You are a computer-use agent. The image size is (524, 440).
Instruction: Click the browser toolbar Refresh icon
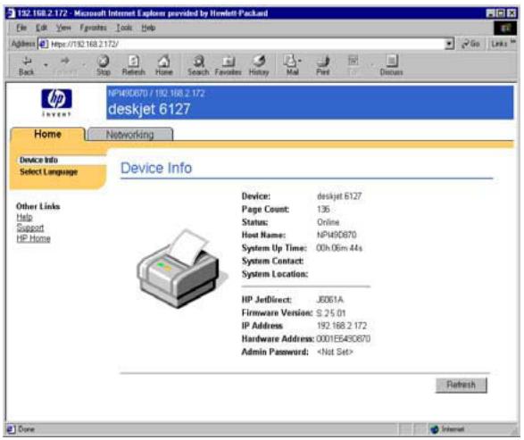coord(134,61)
